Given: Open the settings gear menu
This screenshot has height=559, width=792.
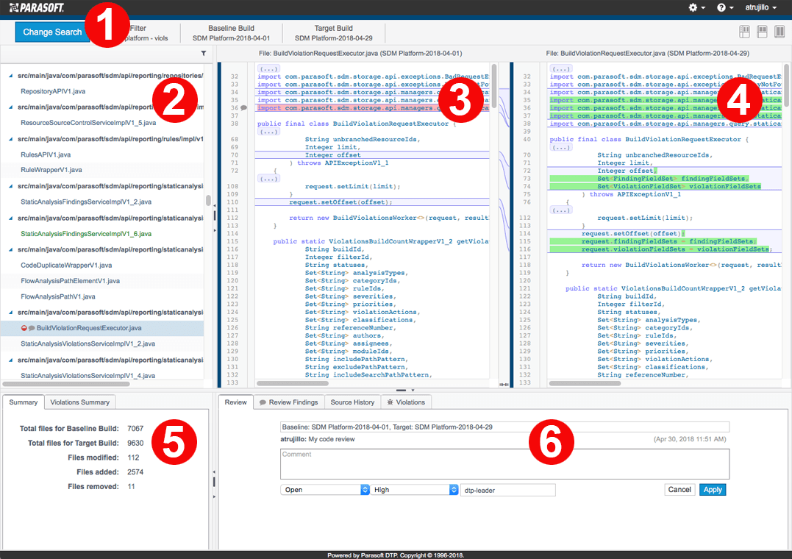Looking at the screenshot, I should click(696, 7).
